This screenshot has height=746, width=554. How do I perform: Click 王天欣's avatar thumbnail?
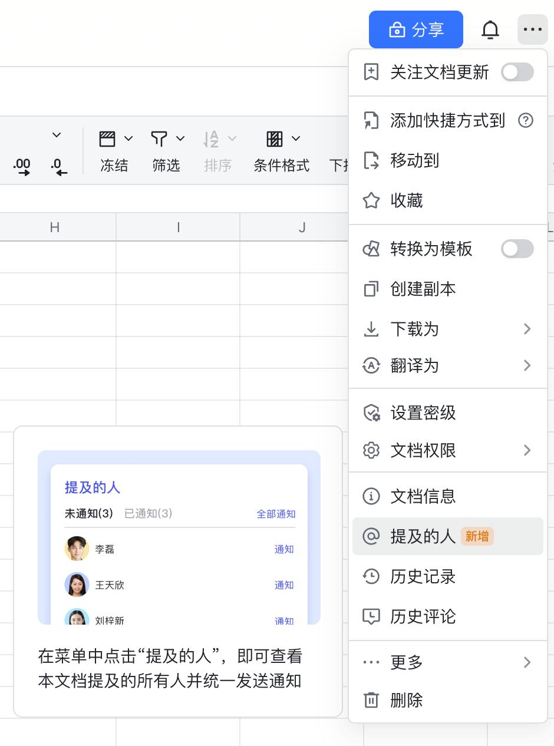76,585
